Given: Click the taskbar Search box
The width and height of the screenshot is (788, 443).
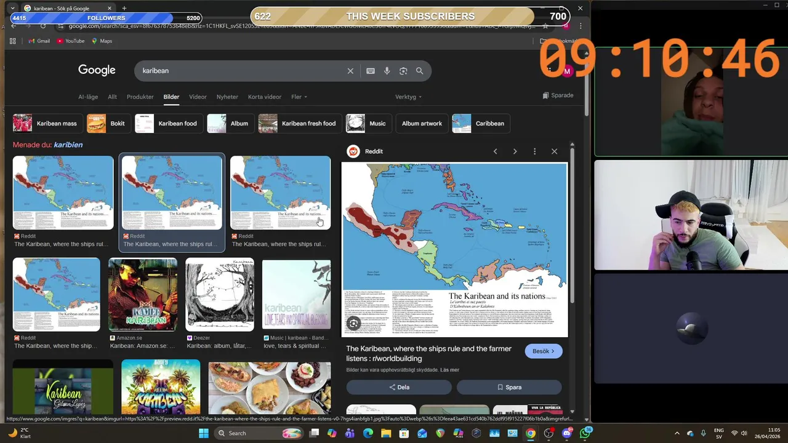Looking at the screenshot, I should [x=260, y=433].
